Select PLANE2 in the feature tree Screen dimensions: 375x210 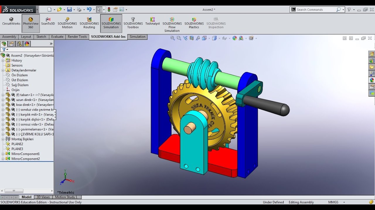[x=17, y=144]
